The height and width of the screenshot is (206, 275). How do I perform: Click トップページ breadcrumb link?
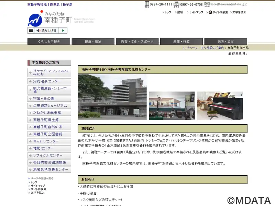(190, 48)
